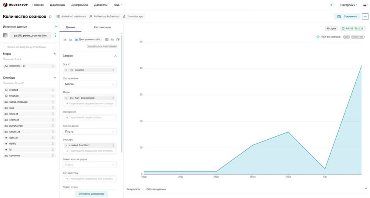Open the Главная menu item
This screenshot has height=198, width=370.
38,5
